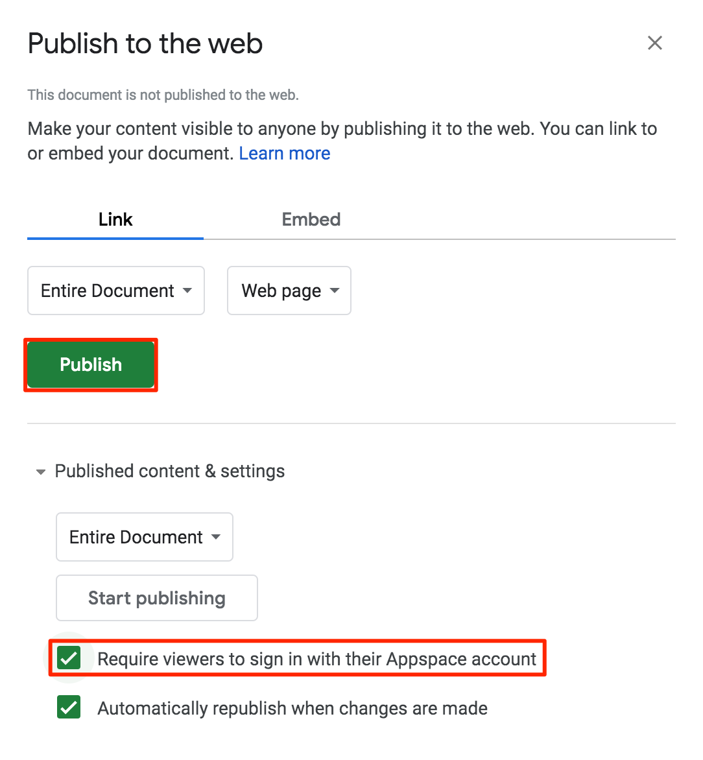703x760 pixels.
Task: Click the arrow icon on lower Entire Document
Action: [216, 536]
